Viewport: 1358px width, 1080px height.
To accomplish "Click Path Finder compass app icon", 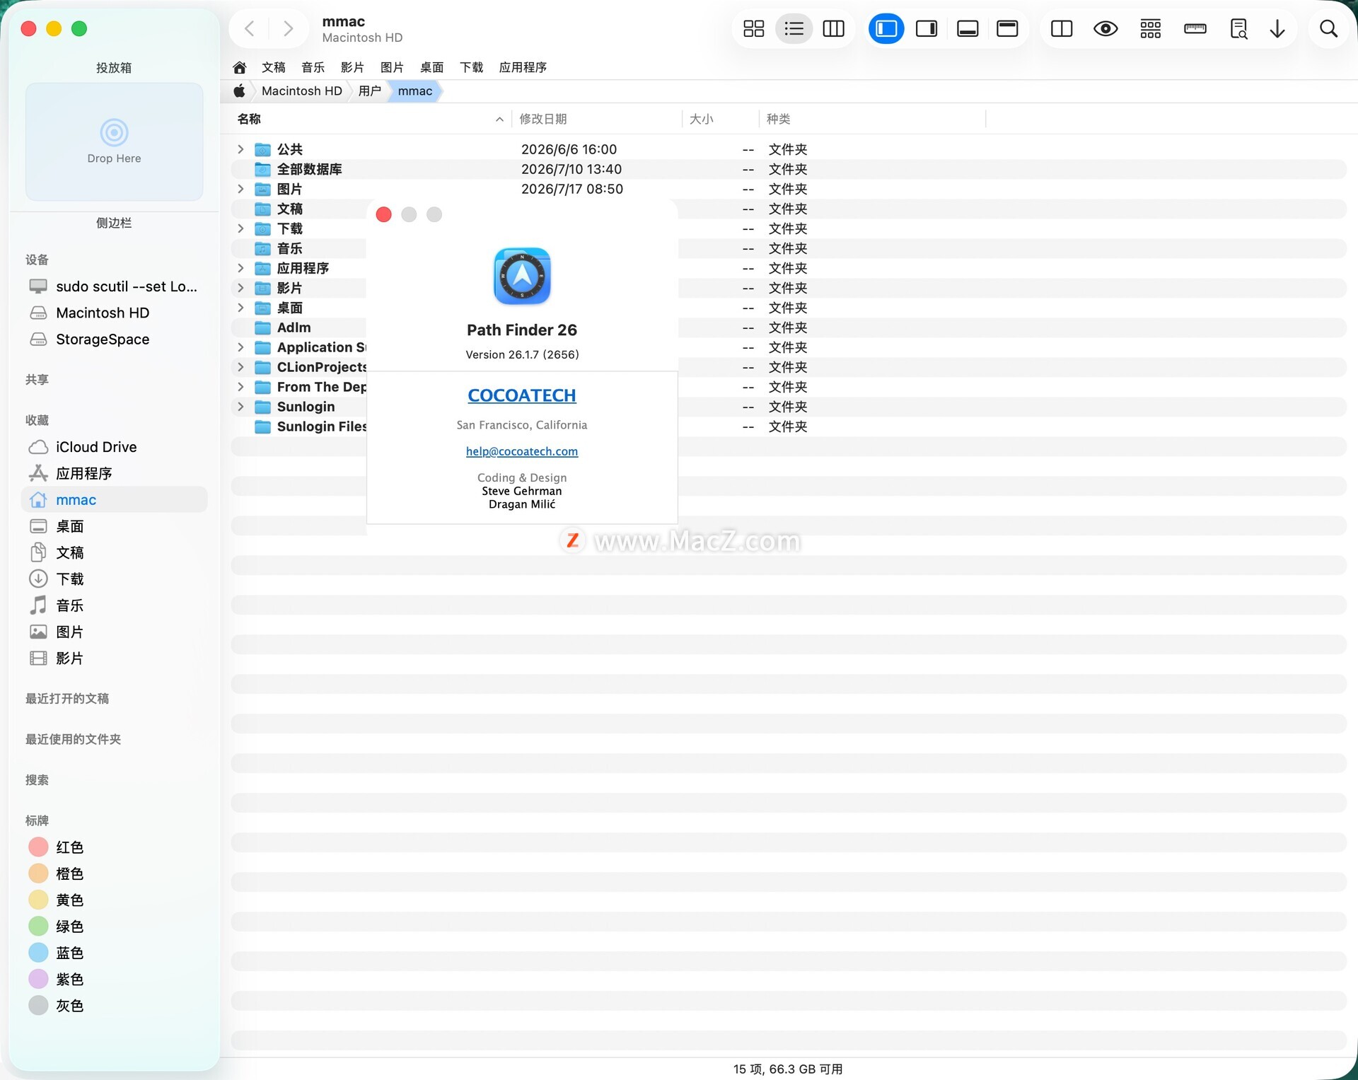I will (522, 276).
